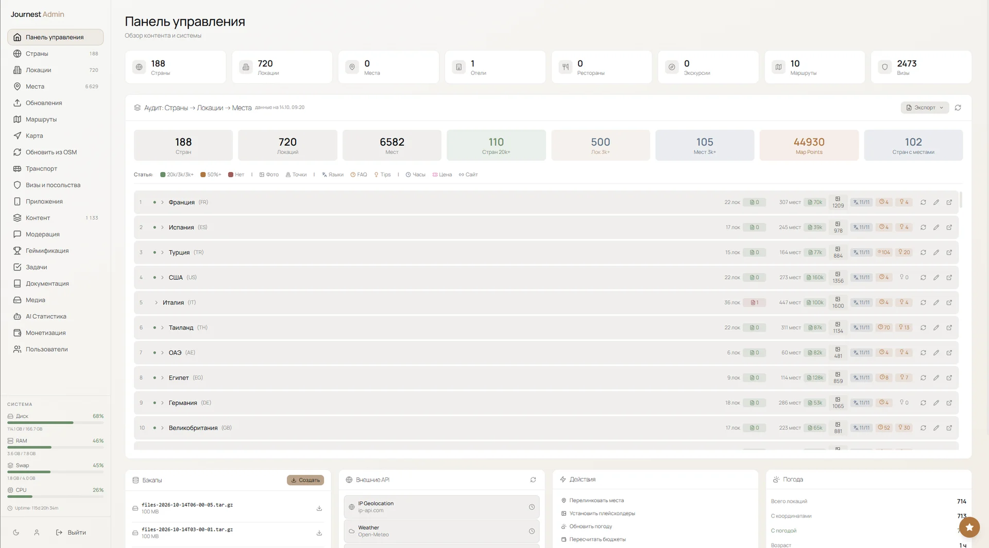The image size is (989, 548).
Task: Expand the Germany row chevron
Action: pos(162,403)
